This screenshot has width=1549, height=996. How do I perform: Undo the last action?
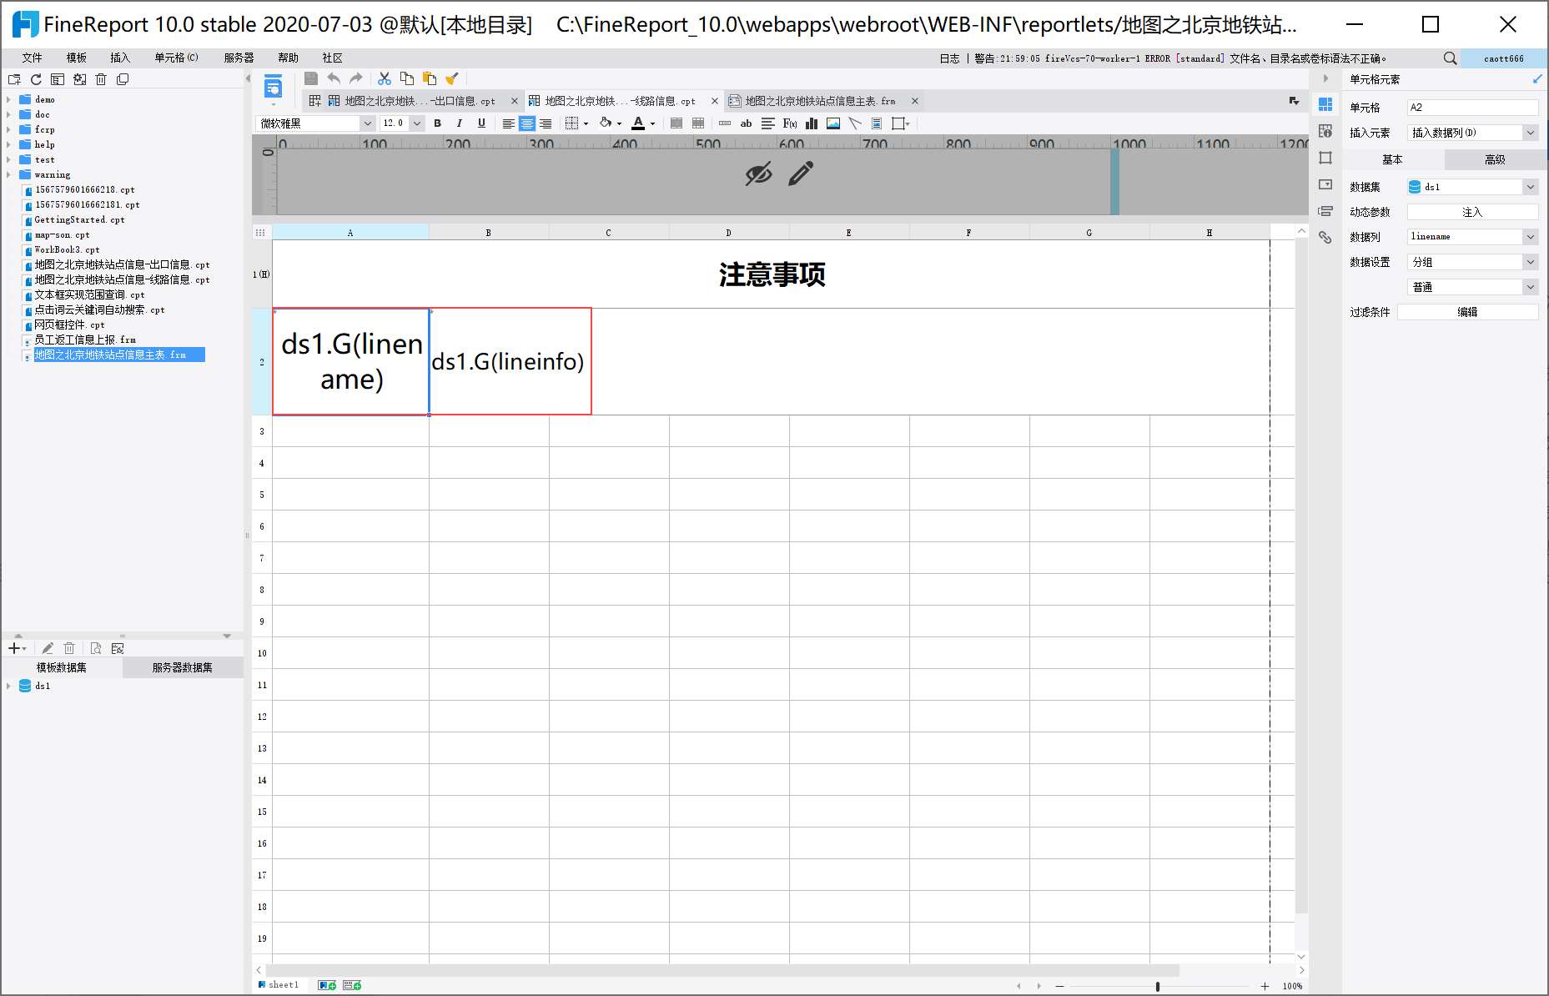tap(334, 78)
